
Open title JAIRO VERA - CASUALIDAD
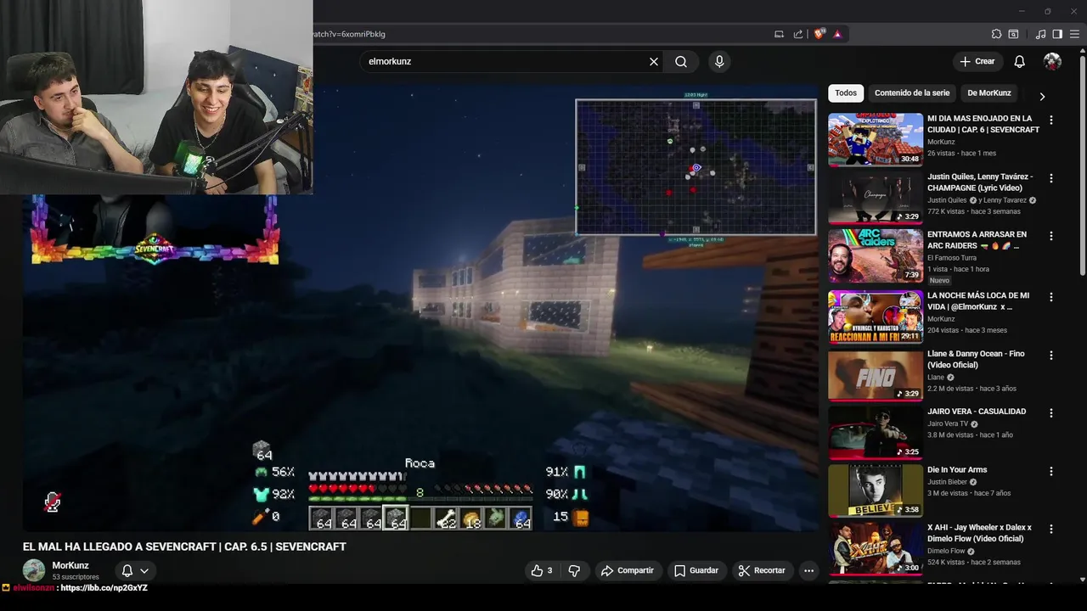coord(977,412)
